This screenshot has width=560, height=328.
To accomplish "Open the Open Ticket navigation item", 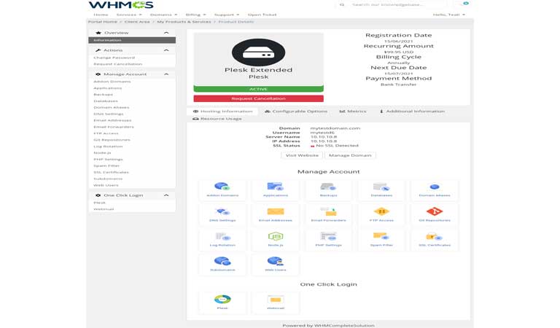I will pyautogui.click(x=262, y=15).
